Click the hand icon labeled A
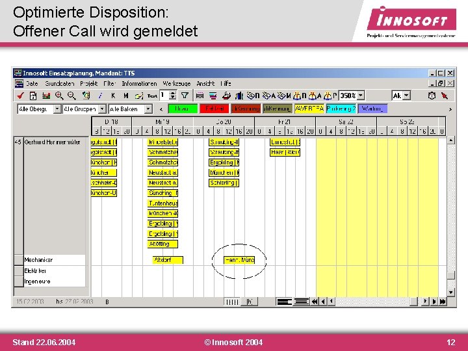The width and height of the screenshot is (468, 351). point(269,96)
